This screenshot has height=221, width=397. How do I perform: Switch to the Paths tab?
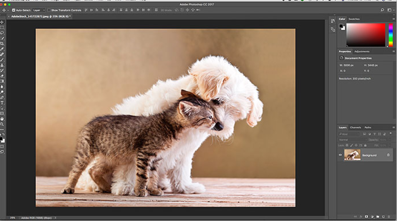pos(368,127)
